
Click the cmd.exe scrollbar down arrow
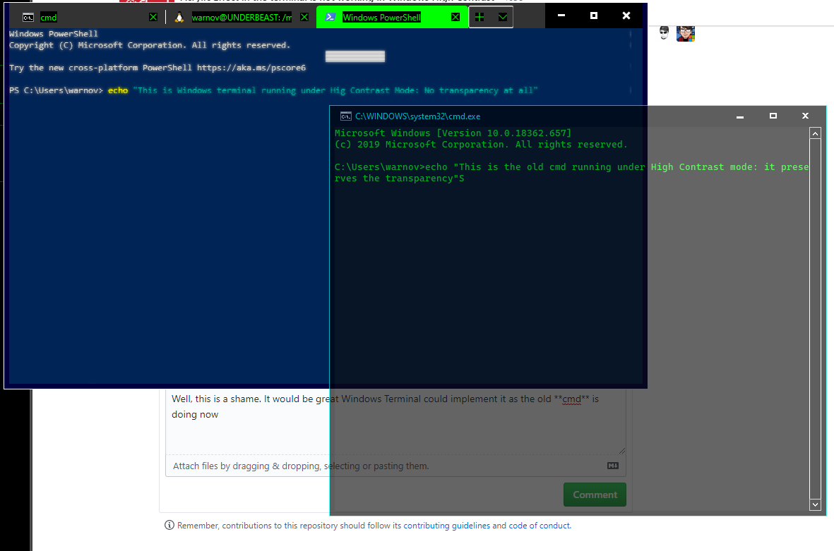[x=815, y=504]
